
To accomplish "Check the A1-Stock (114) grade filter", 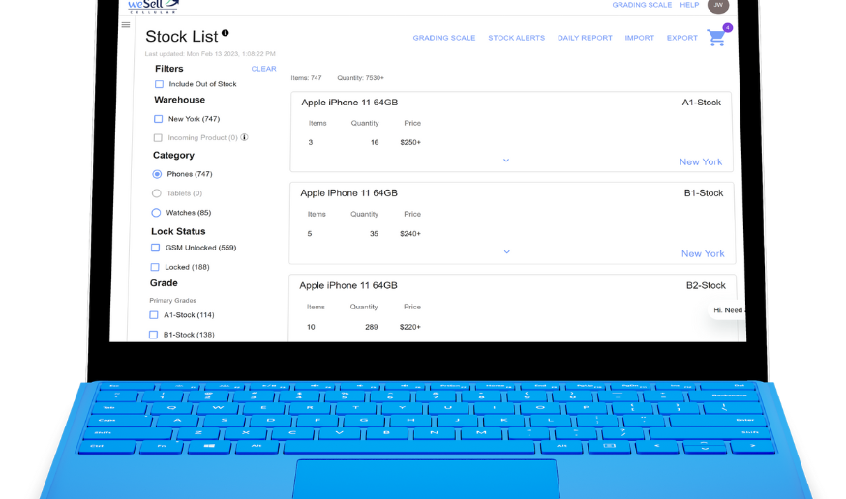I will tap(154, 314).
